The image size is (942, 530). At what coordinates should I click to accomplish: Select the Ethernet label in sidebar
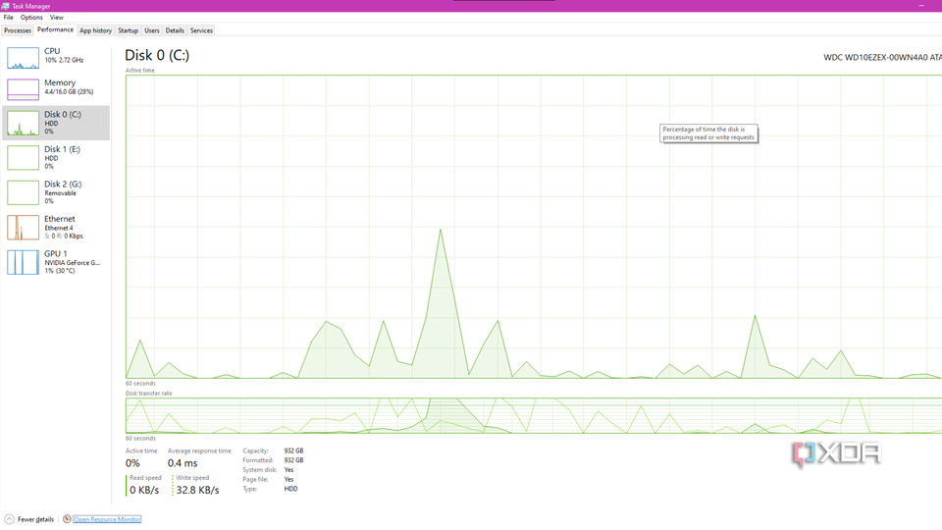click(x=60, y=219)
